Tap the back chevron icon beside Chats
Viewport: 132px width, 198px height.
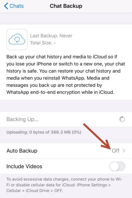(6, 6)
